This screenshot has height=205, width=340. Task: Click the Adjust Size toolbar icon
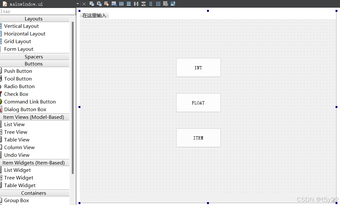point(173,4)
